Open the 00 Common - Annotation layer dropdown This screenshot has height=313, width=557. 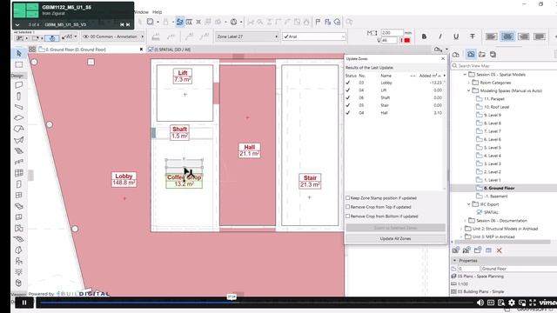pyautogui.click(x=112, y=37)
